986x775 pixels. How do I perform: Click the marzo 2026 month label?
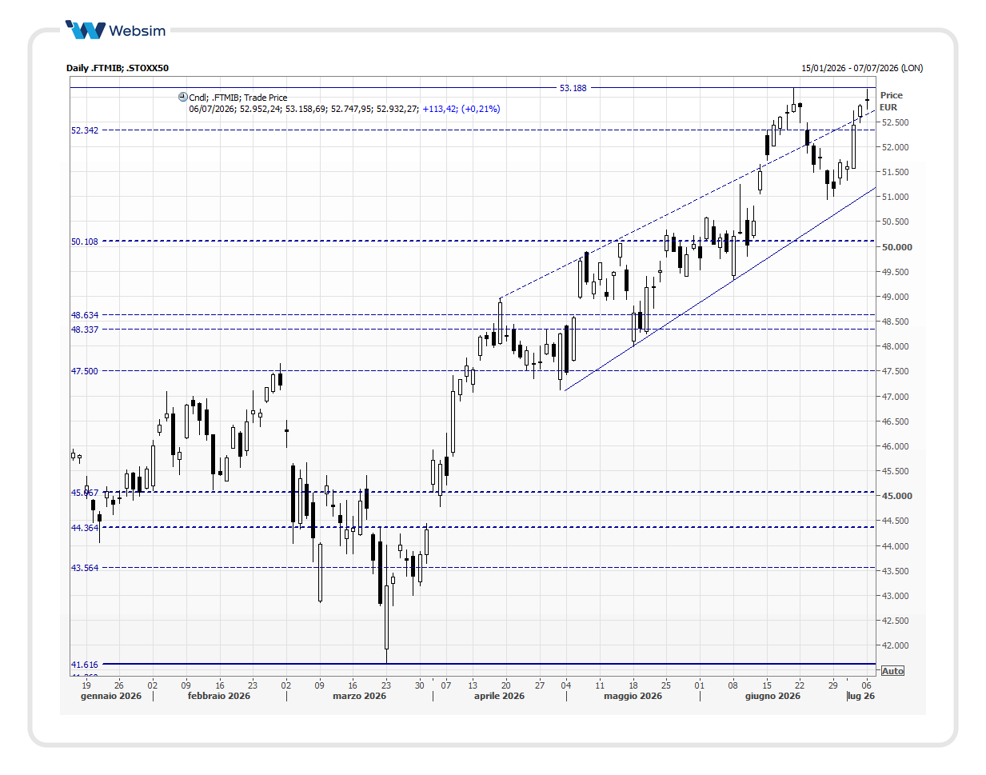click(x=359, y=696)
